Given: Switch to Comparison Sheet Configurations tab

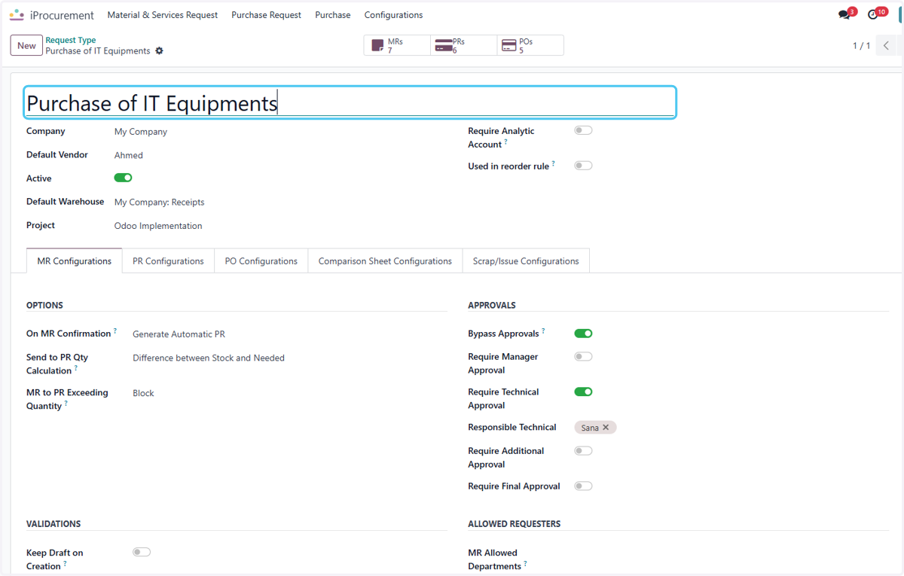Looking at the screenshot, I should pos(385,261).
